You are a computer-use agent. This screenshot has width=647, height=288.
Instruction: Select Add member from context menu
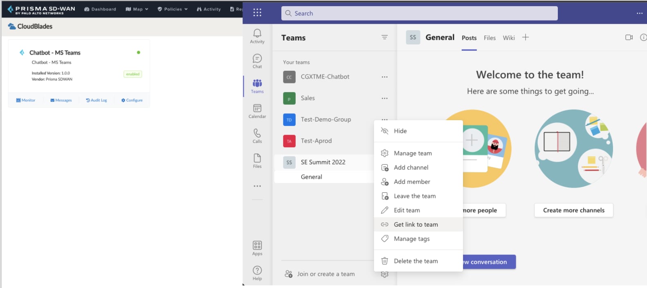pyautogui.click(x=418, y=182)
